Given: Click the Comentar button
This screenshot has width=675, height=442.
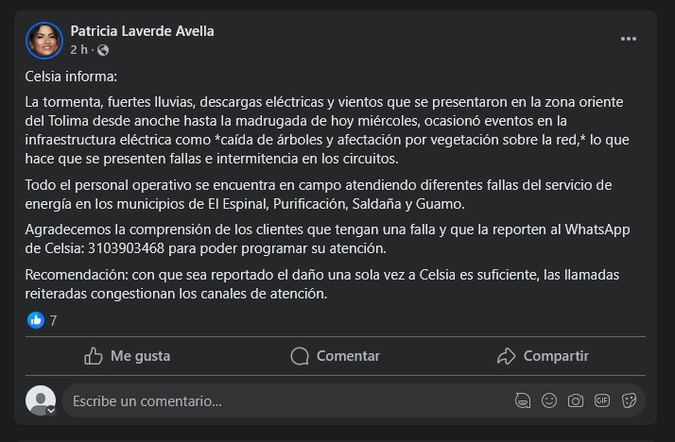Looking at the screenshot, I should pyautogui.click(x=336, y=356).
